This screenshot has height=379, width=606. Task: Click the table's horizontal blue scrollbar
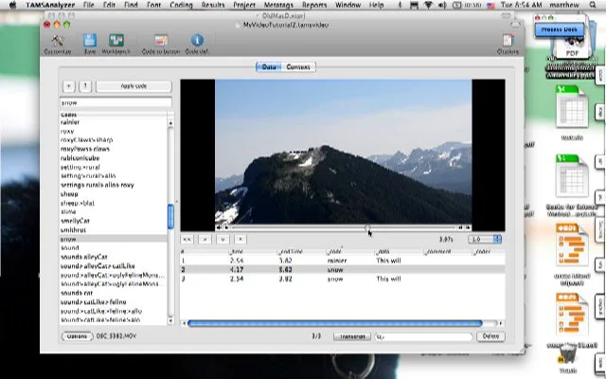(x=334, y=323)
